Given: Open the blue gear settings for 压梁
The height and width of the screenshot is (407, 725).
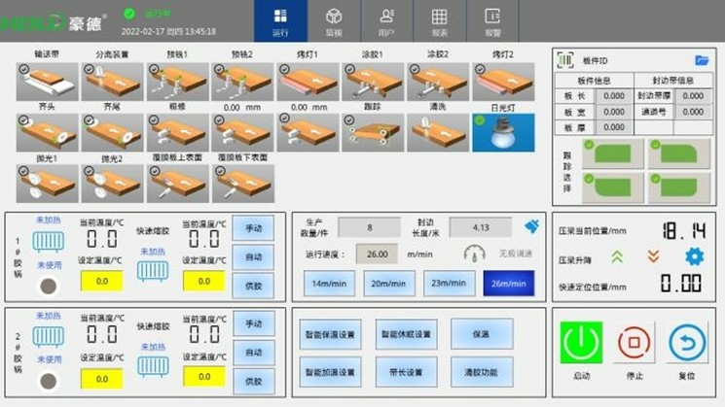Looking at the screenshot, I should pos(693,256).
